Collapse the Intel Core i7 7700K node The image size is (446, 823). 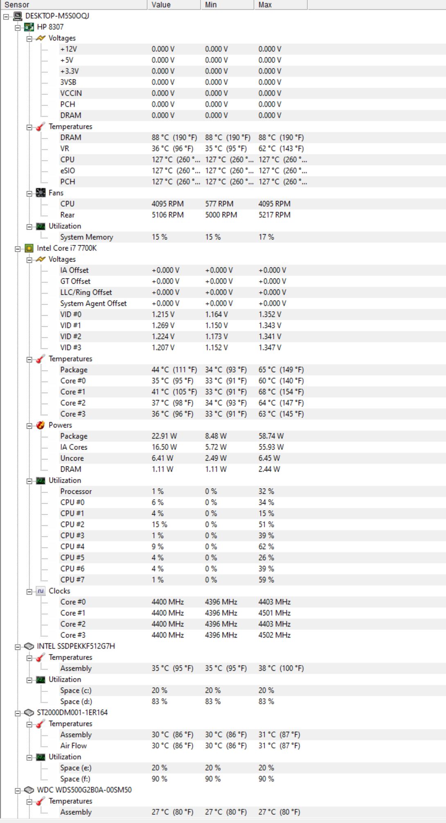pos(18,249)
